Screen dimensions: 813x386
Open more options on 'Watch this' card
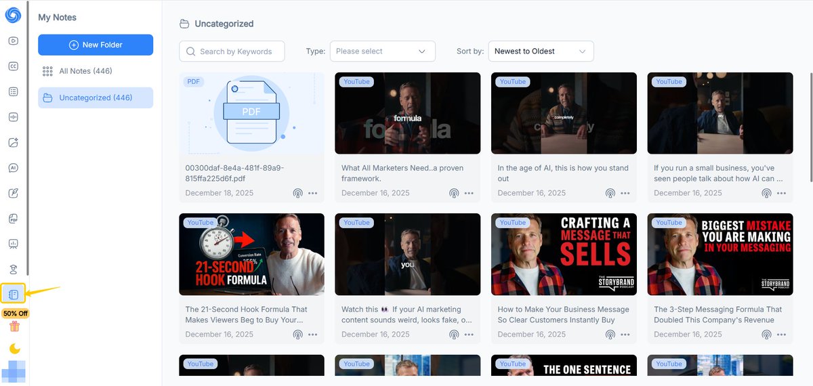point(469,335)
